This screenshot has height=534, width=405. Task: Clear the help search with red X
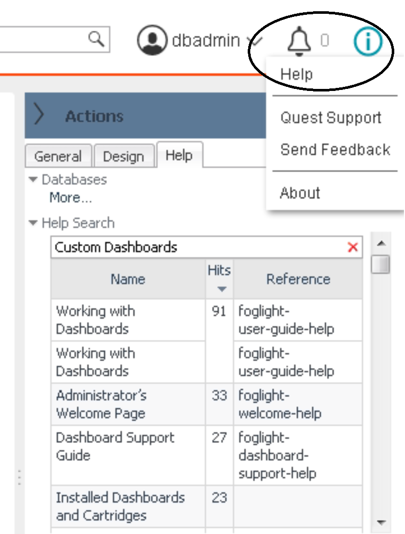[x=352, y=247]
